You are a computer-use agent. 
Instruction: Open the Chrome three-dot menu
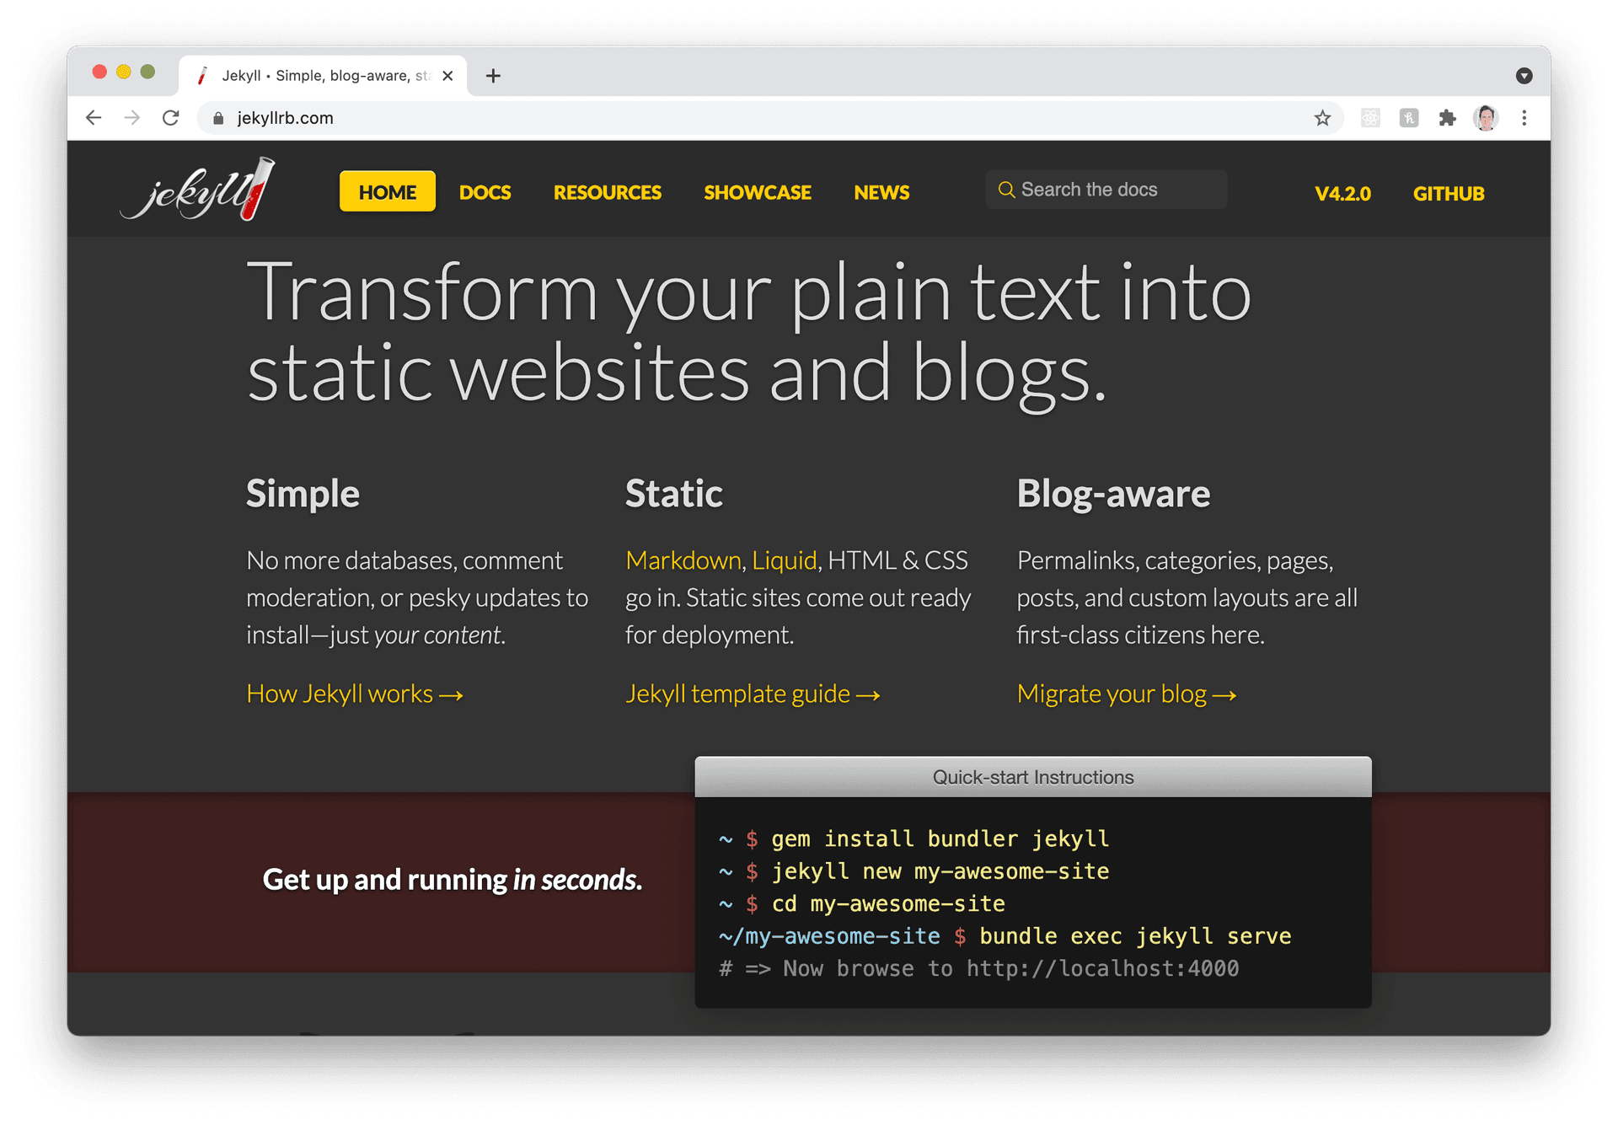(1524, 118)
